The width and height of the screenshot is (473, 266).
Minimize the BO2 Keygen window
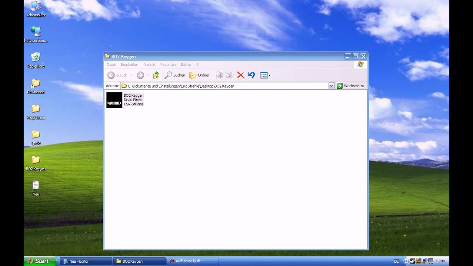(x=348, y=56)
